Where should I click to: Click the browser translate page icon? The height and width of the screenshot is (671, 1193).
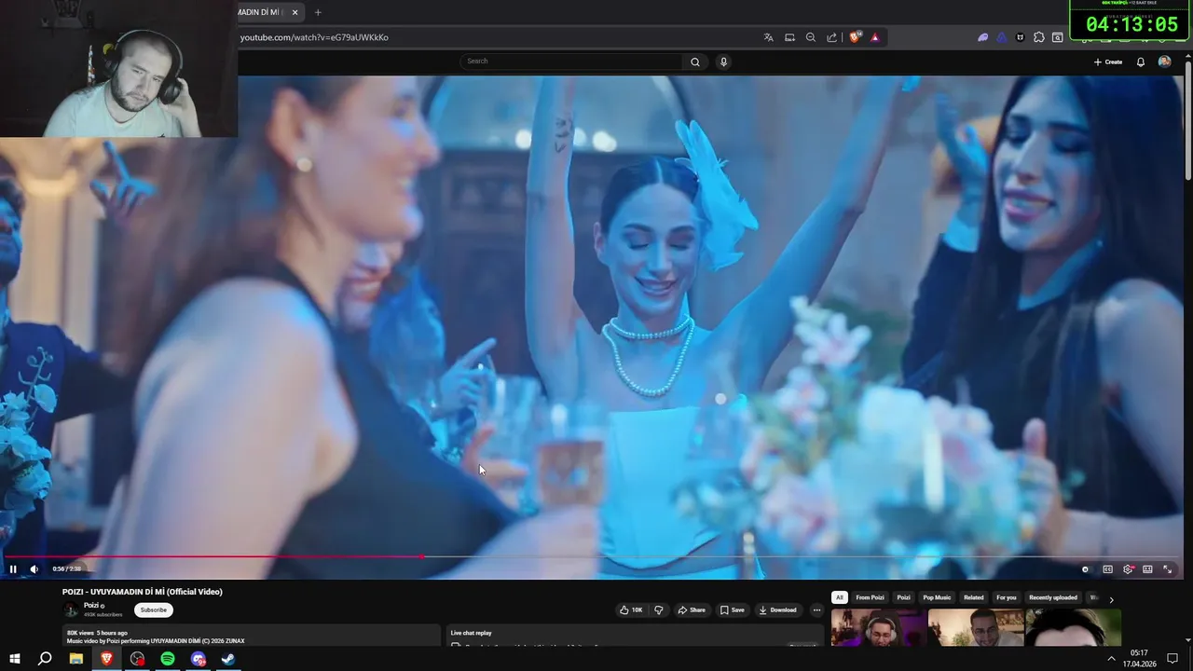(x=768, y=37)
